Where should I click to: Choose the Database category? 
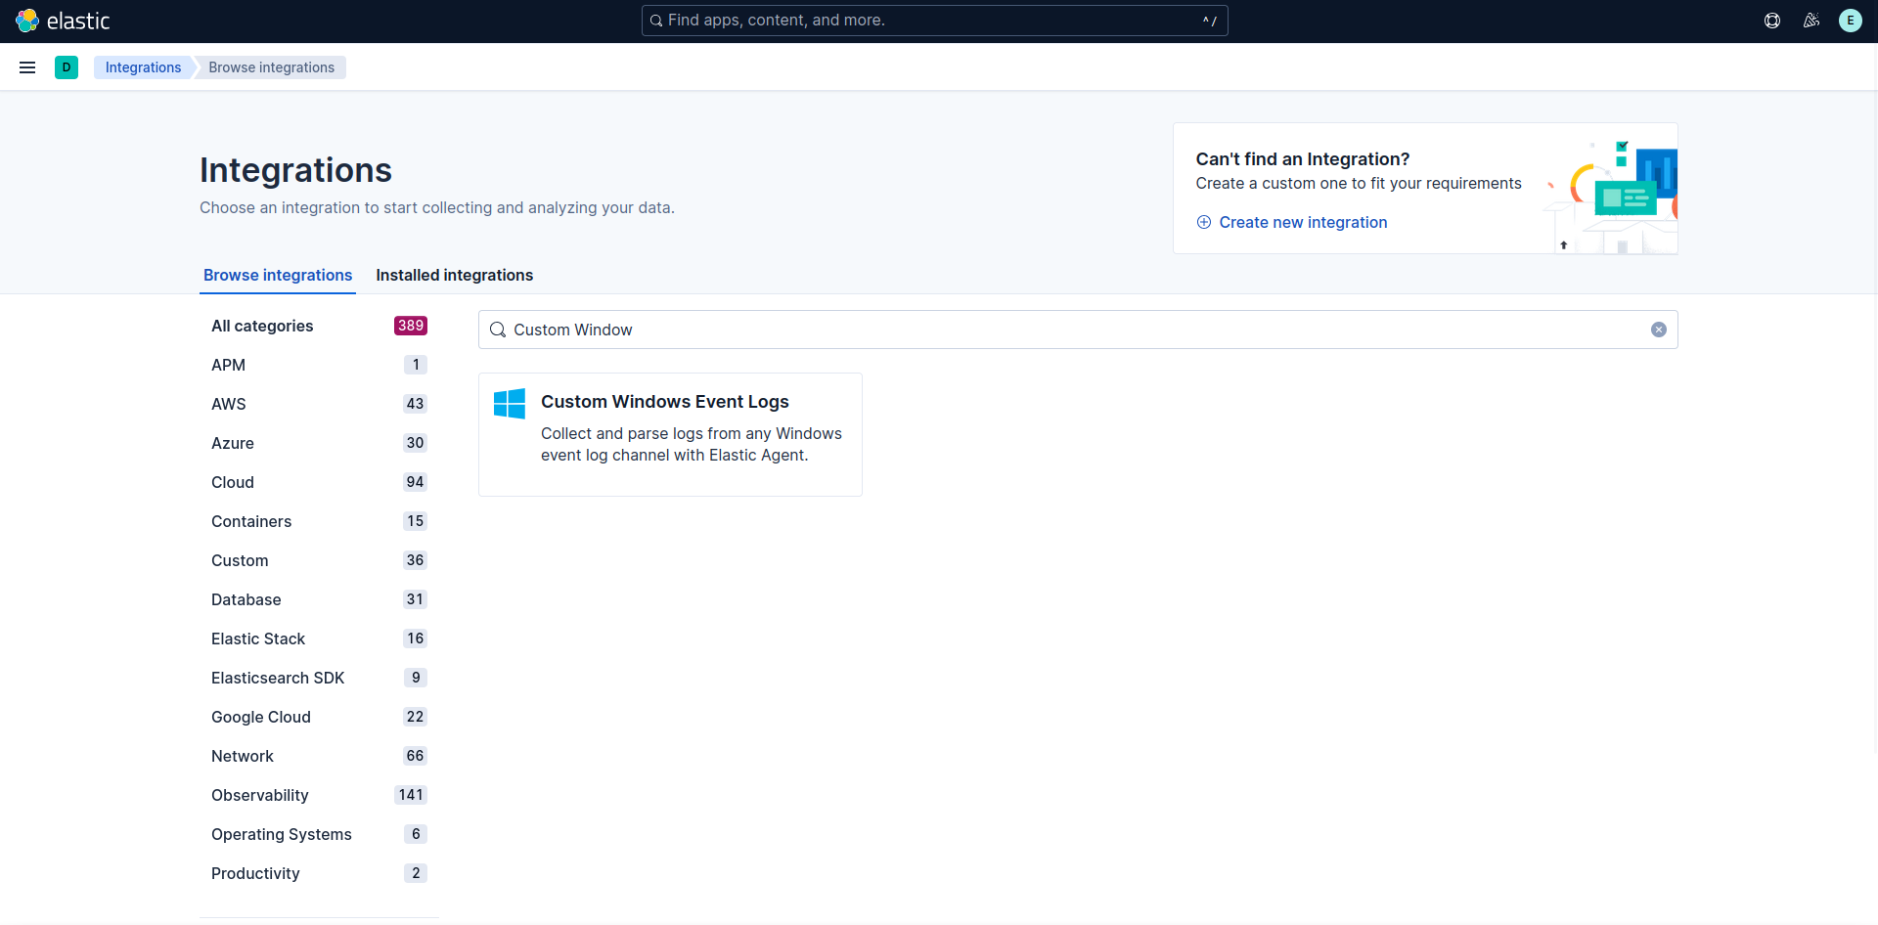click(x=319, y=599)
